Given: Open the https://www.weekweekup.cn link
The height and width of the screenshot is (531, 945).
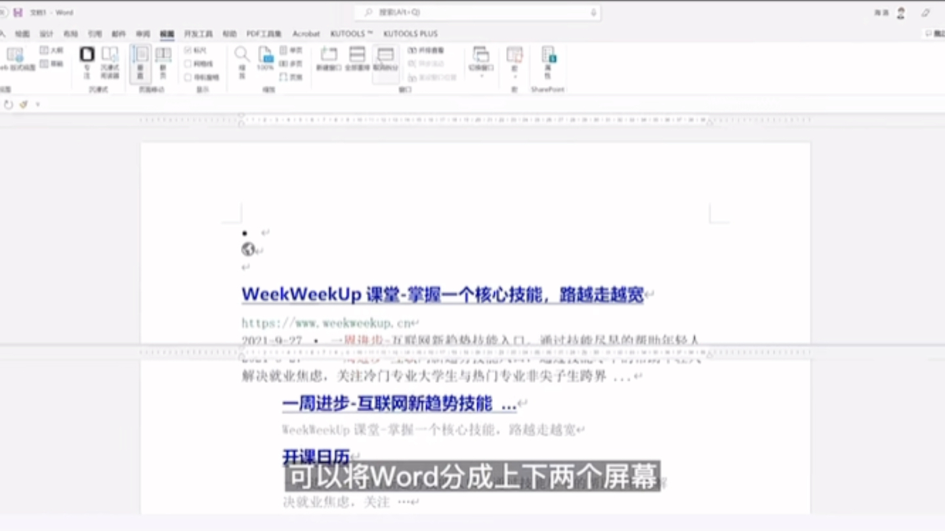Looking at the screenshot, I should click(x=326, y=323).
